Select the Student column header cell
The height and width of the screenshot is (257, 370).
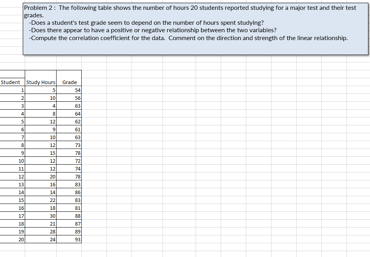tap(12, 82)
